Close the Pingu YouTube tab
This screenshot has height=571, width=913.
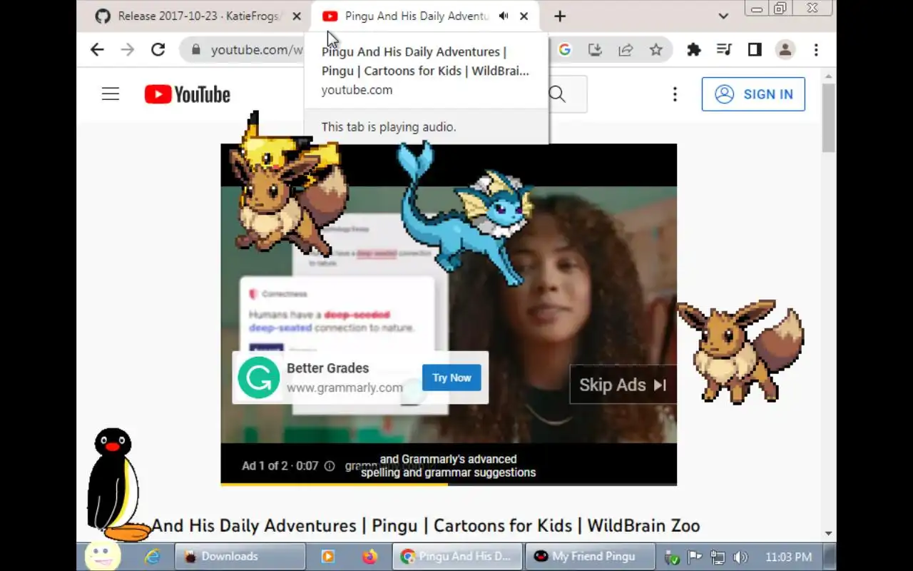(x=524, y=16)
